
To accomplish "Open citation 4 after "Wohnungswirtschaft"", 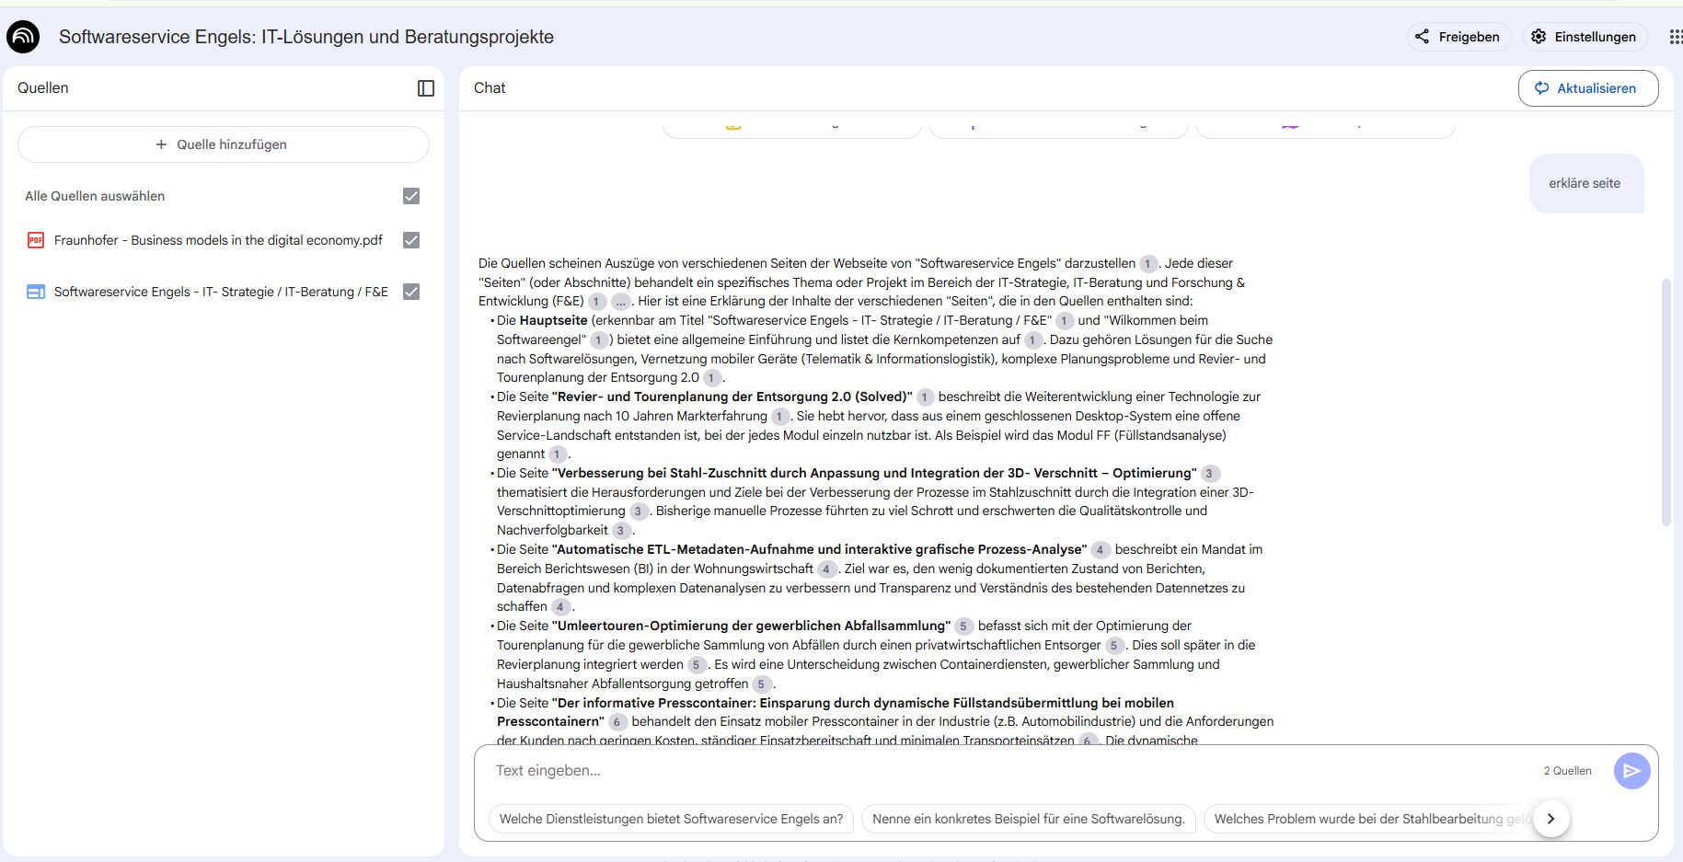I will (826, 569).
